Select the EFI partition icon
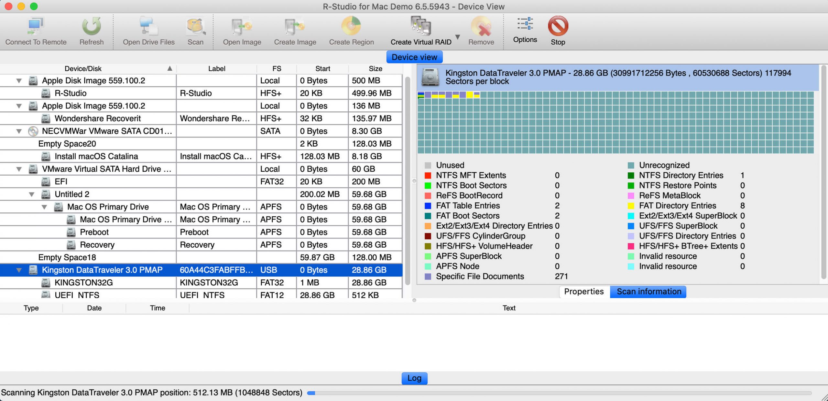828x401 pixels. tap(46, 181)
